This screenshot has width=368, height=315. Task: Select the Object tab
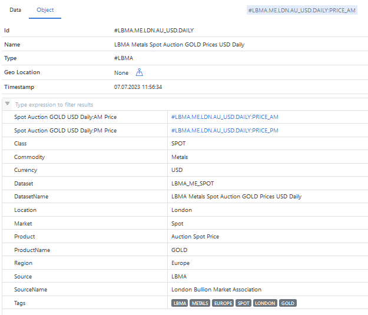(45, 10)
